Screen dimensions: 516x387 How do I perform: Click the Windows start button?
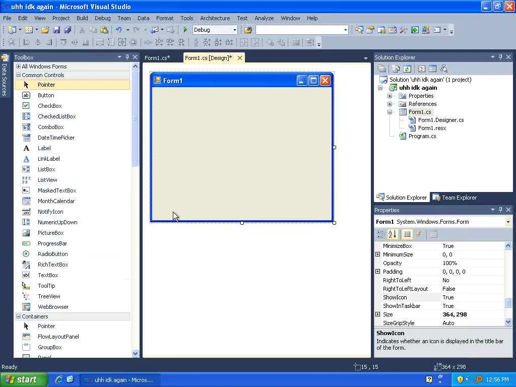23,380
